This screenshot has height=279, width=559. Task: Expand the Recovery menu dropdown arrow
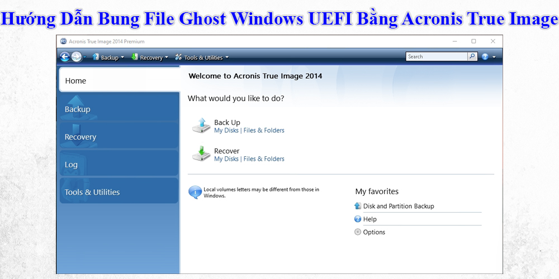coord(167,57)
